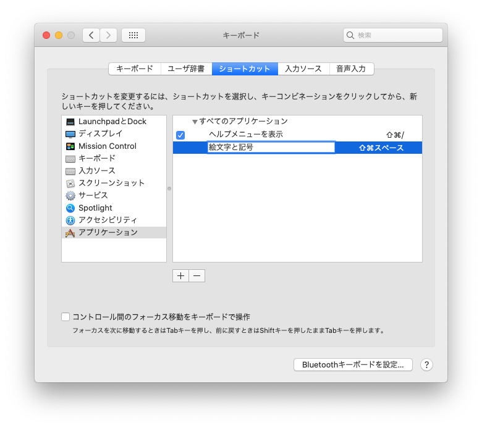Click the アプリケーション icon
This screenshot has width=482, height=428.
(70, 233)
